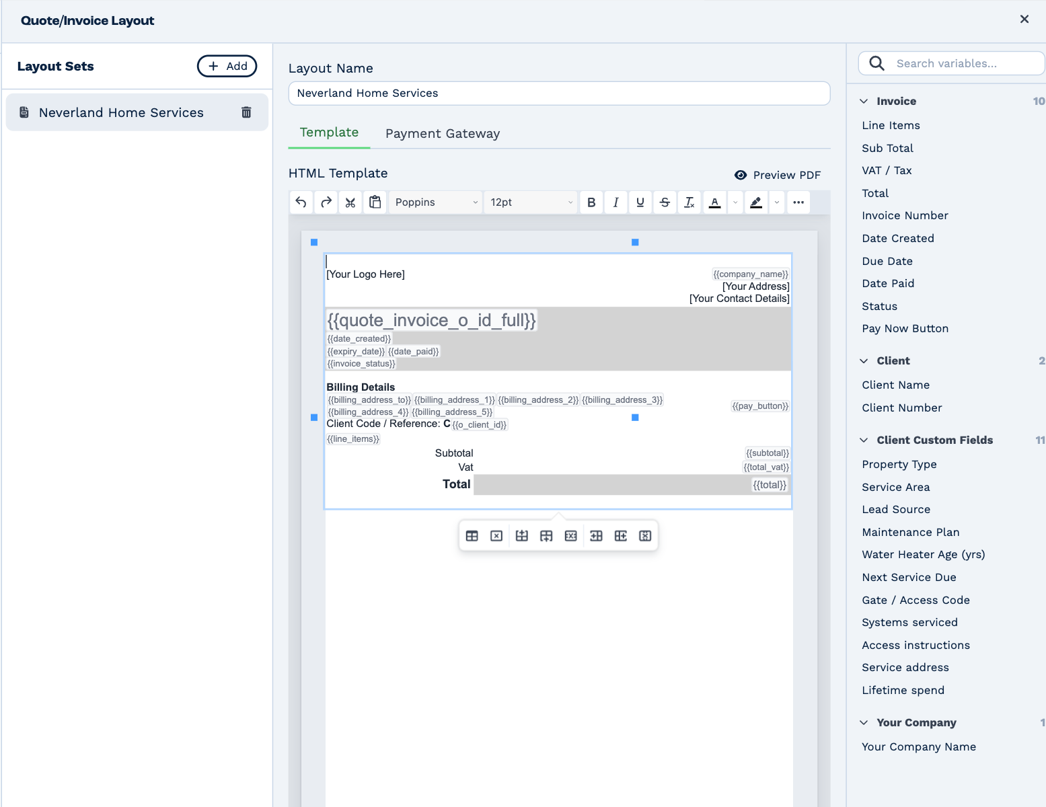The height and width of the screenshot is (807, 1046).
Task: Select the Neverland Home Services layout set
Action: pos(137,112)
